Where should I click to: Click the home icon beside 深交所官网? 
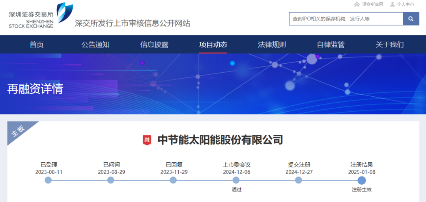point(357,4)
